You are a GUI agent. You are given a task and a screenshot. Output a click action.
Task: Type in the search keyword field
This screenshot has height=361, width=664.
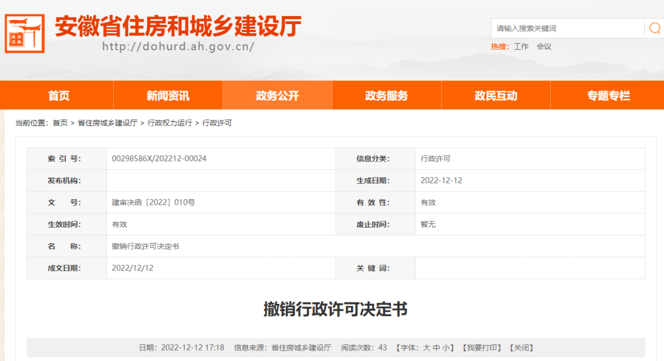tap(566, 28)
